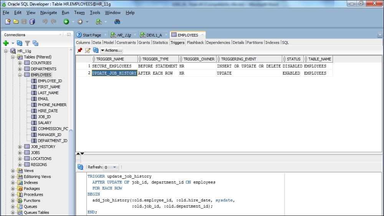Switch to the Flashback sub-tab
The image size is (384, 216).
tap(195, 42)
